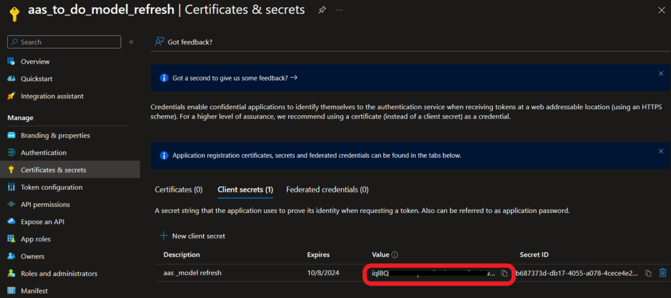The width and height of the screenshot is (671, 298).
Task: Click the App roles icon
Action: 12,239
